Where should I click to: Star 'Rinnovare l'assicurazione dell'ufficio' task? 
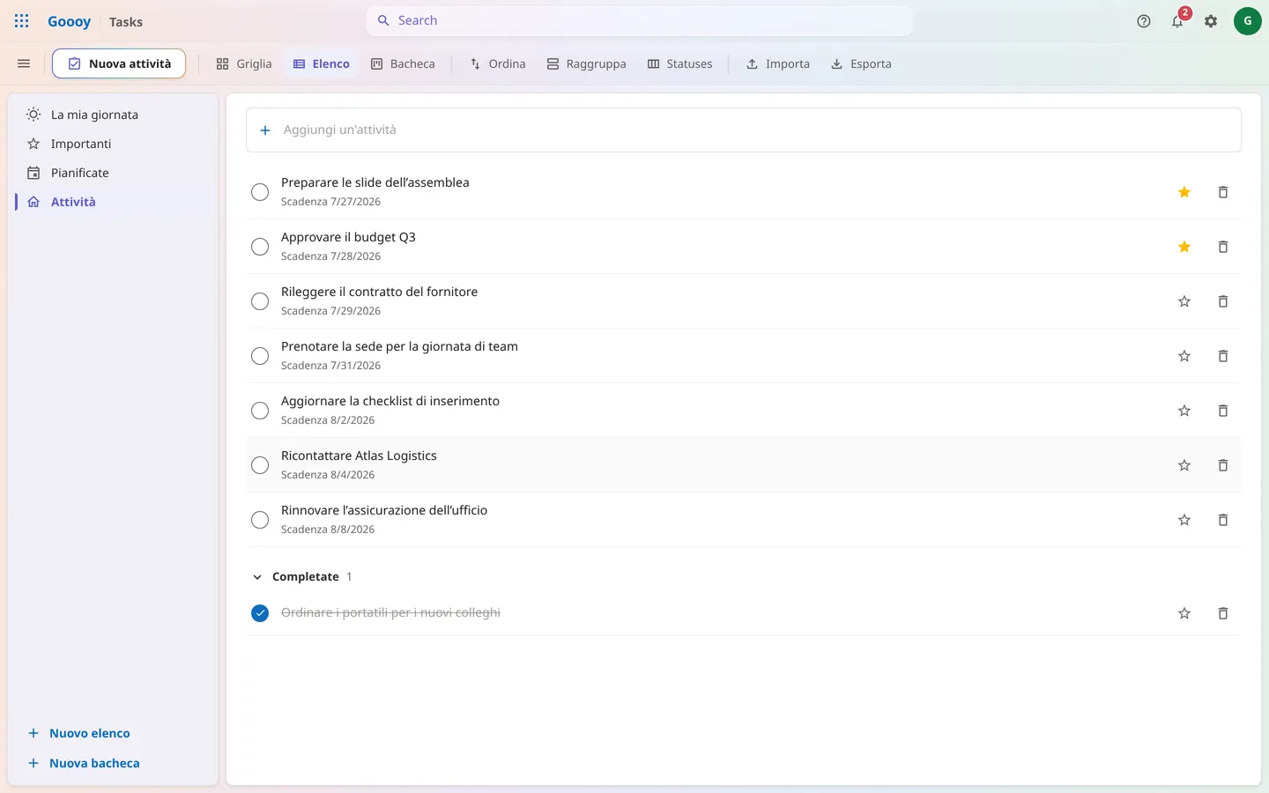point(1184,520)
